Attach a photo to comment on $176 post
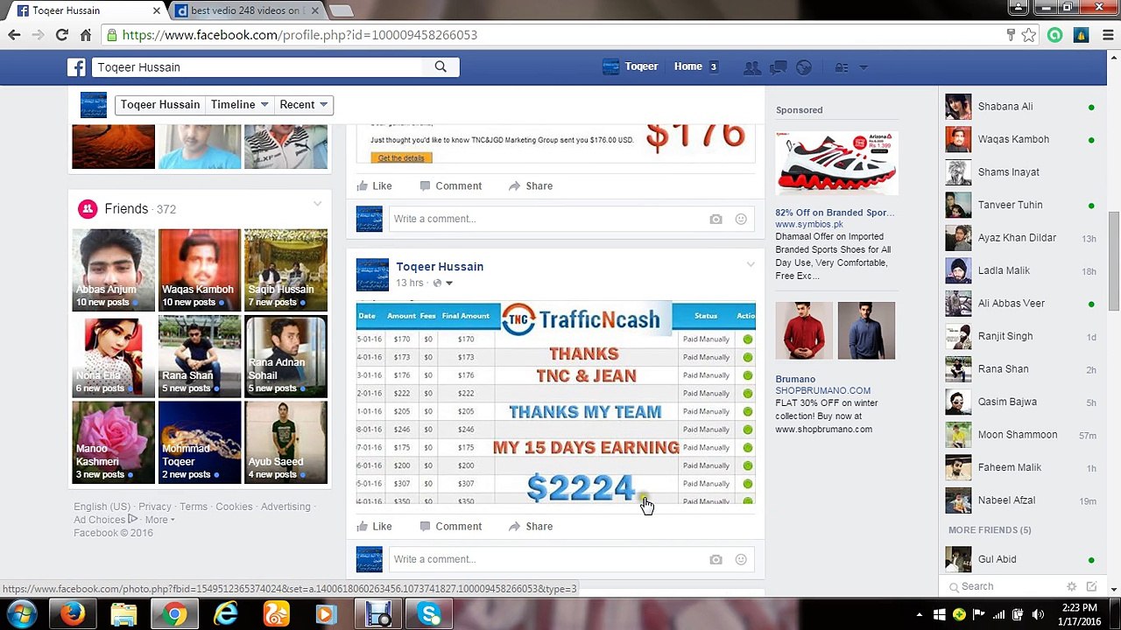The height and width of the screenshot is (630, 1121). pyautogui.click(x=716, y=219)
